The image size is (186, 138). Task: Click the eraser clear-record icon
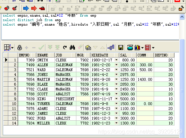tap(80, 47)
